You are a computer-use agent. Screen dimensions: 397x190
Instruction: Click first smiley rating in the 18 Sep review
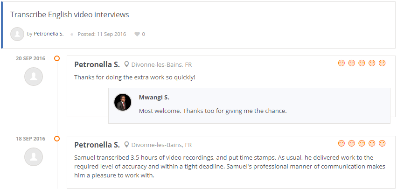coord(341,143)
